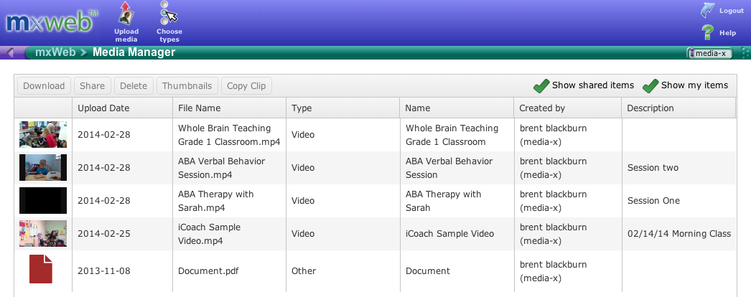Select the iCoach Sample Video thumbnail
This screenshot has width=751, height=297.
click(x=43, y=233)
